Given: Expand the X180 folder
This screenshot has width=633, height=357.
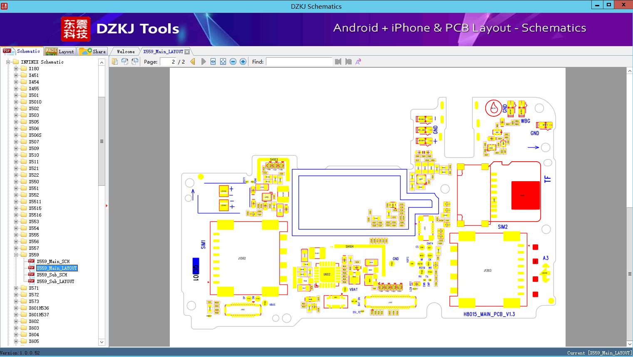Looking at the screenshot, I should tap(16, 69).
